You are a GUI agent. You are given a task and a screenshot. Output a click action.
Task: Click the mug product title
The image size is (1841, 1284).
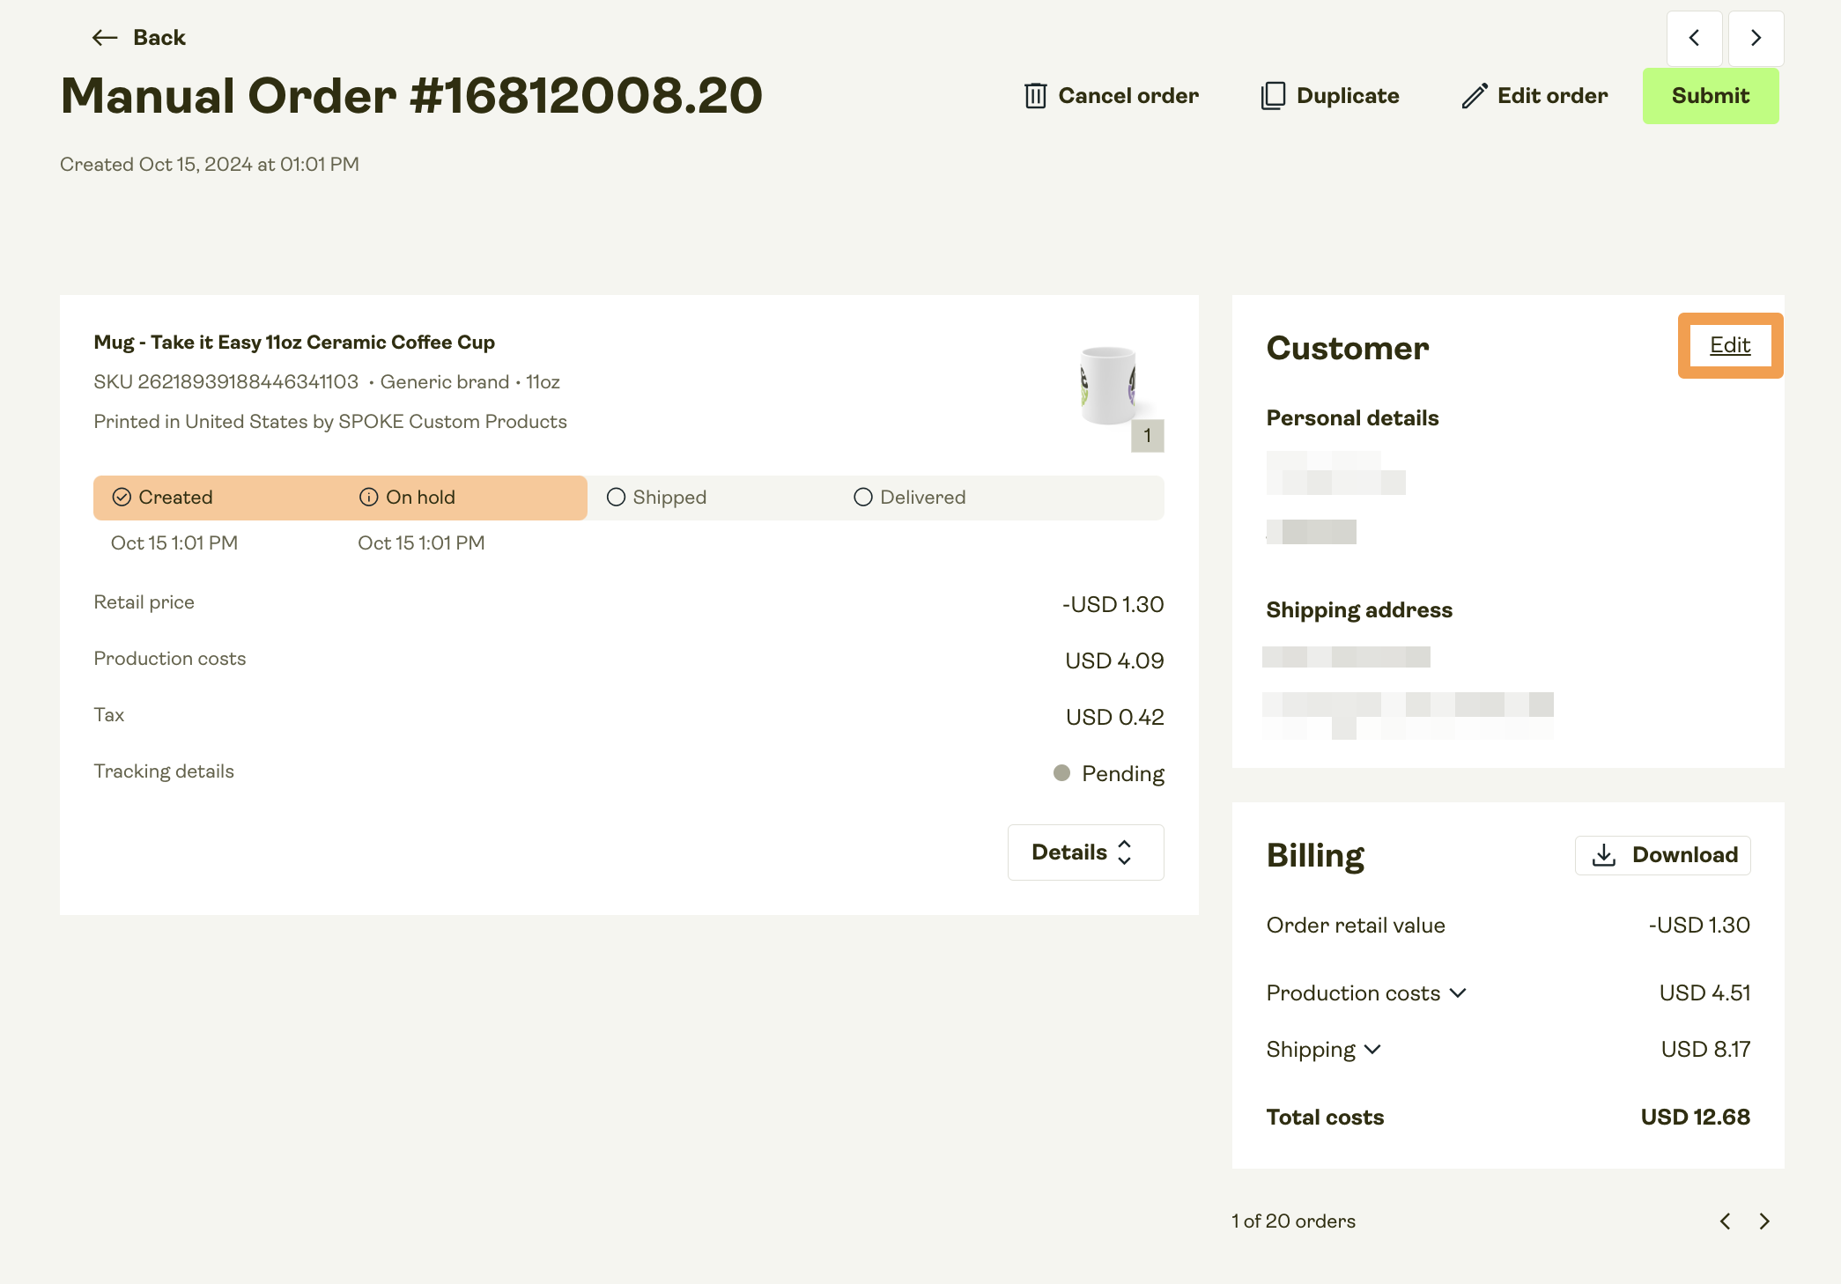pos(294,343)
